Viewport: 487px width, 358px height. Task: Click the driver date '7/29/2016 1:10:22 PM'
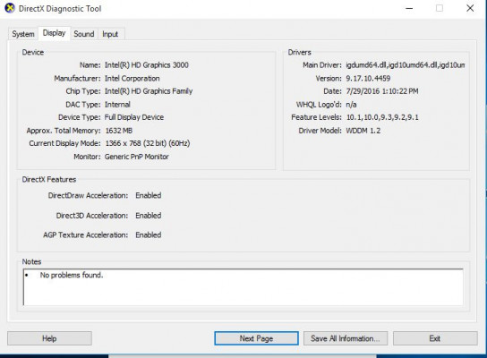382,91
